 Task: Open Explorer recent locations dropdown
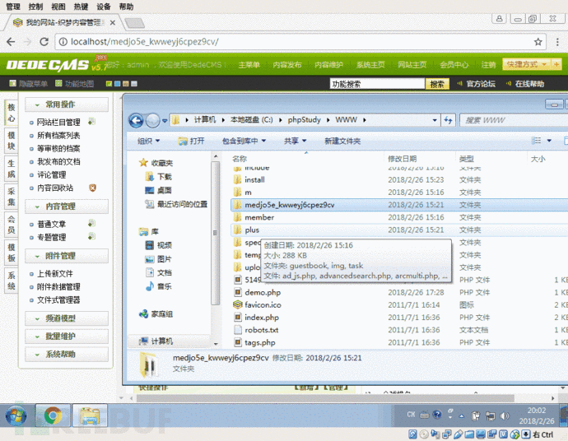(x=165, y=121)
